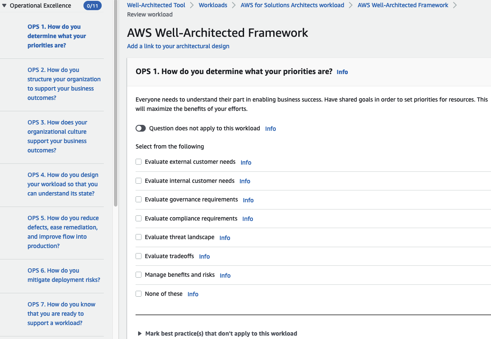Click the sidebar vertical scrollbar
This screenshot has width=491, height=339.
pos(116,103)
